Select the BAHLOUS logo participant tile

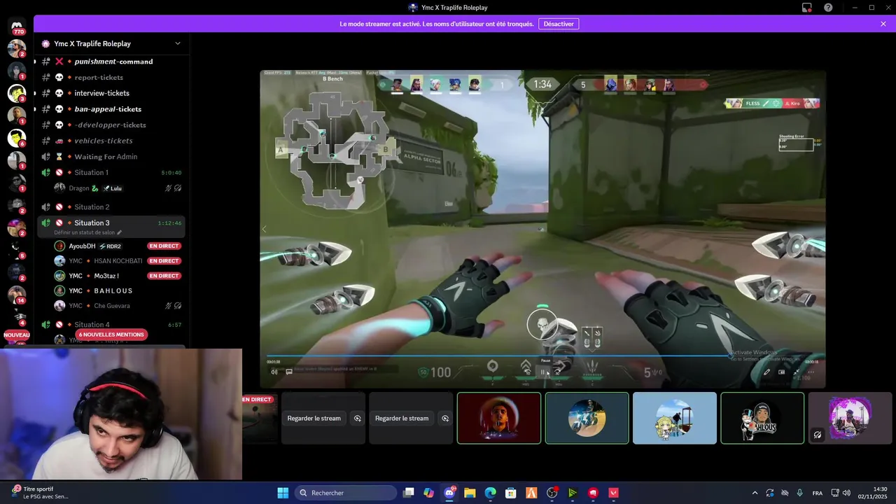[x=762, y=418]
